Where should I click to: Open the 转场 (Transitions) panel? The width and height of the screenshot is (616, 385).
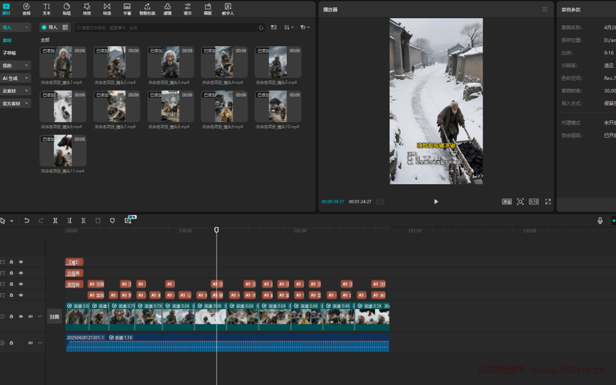coord(107,9)
